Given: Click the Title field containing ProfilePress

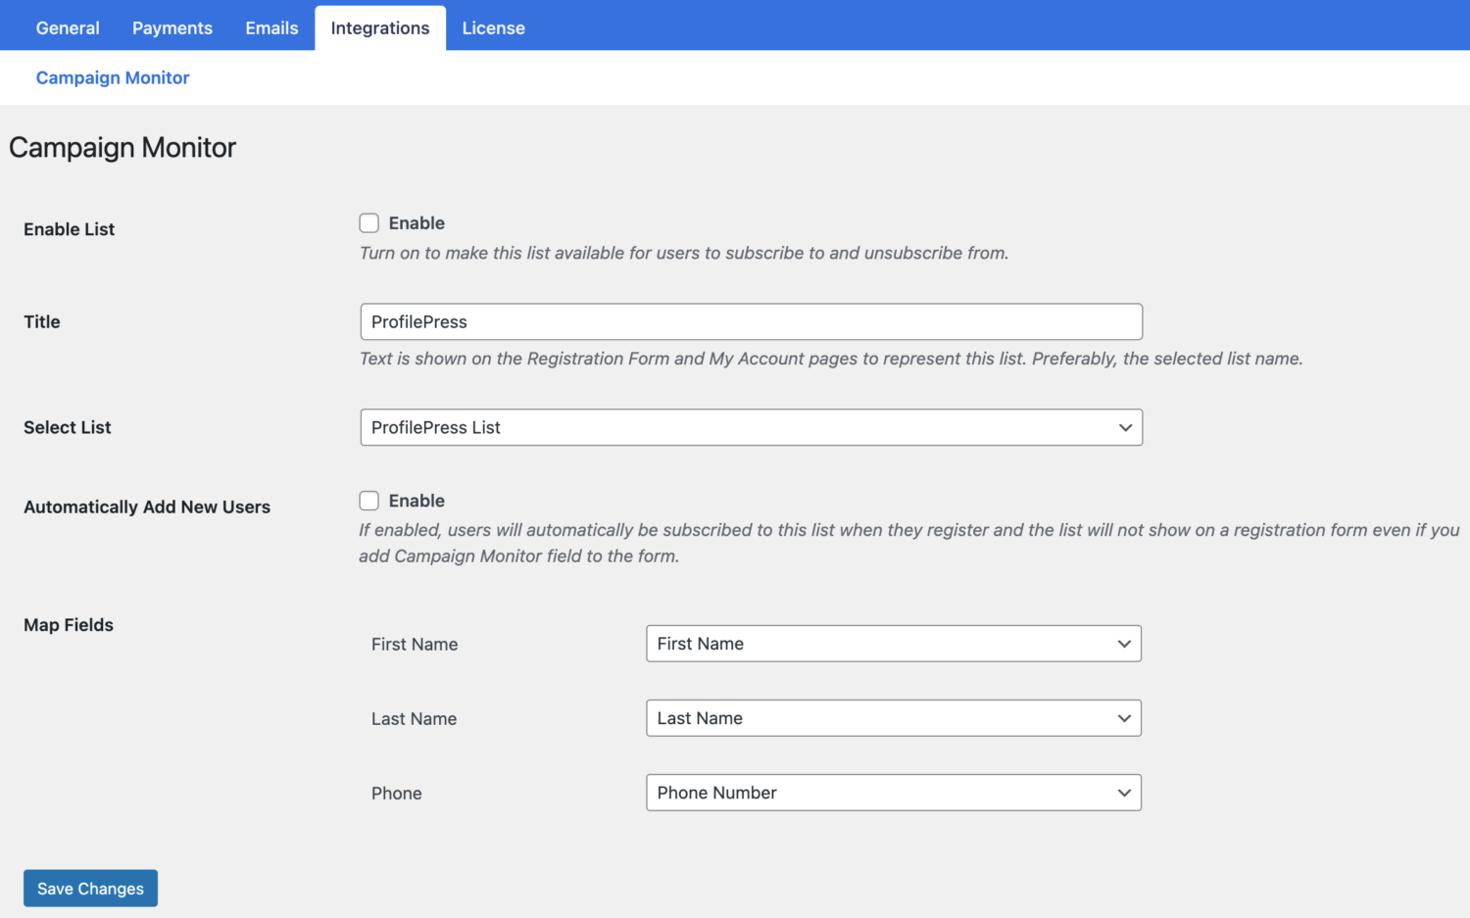Looking at the screenshot, I should (x=751, y=321).
